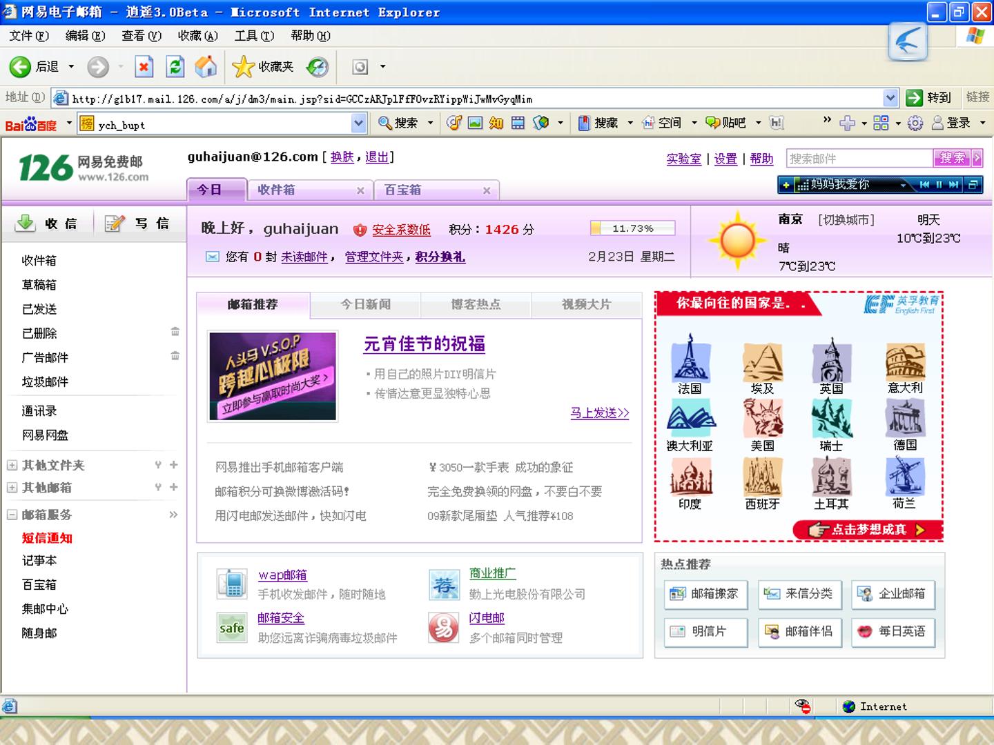Click the 退出 logout link

pyautogui.click(x=377, y=157)
